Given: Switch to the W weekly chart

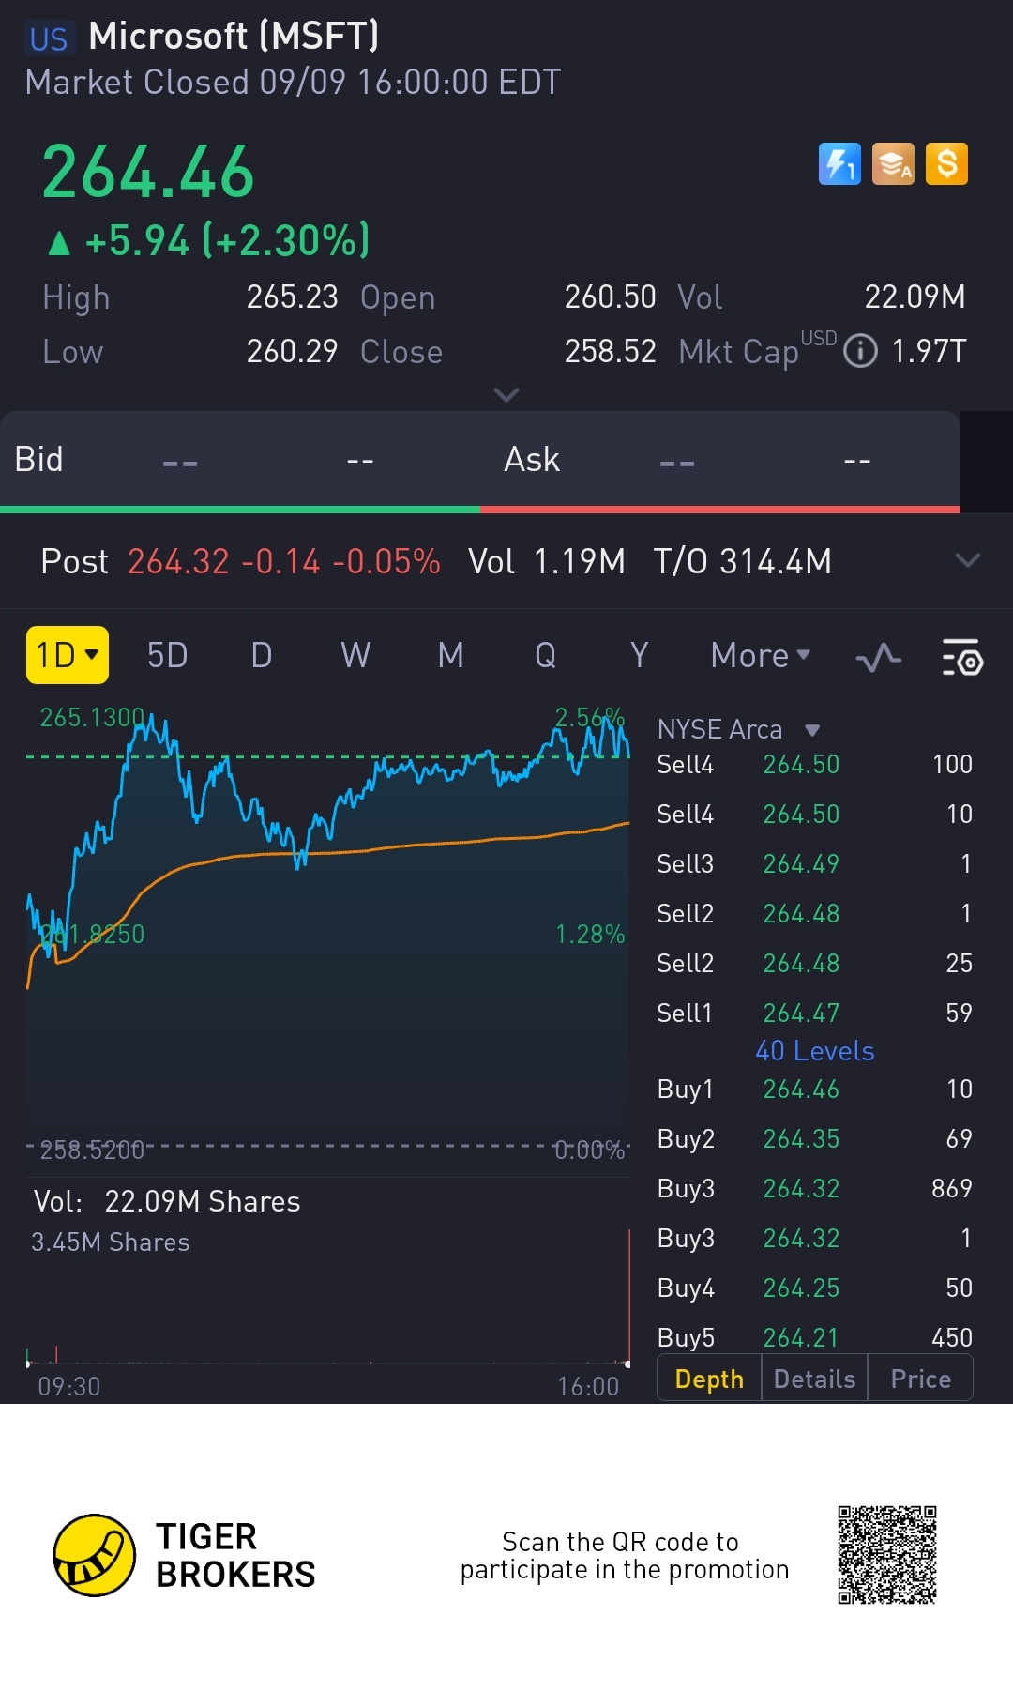Looking at the screenshot, I should coord(355,655).
